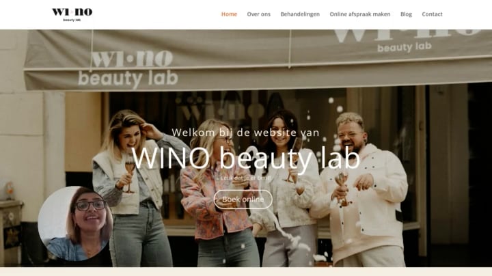Viewport: 492px width, 276px height.
Task: Select Online afspraak maken in navigation
Action: (360, 14)
